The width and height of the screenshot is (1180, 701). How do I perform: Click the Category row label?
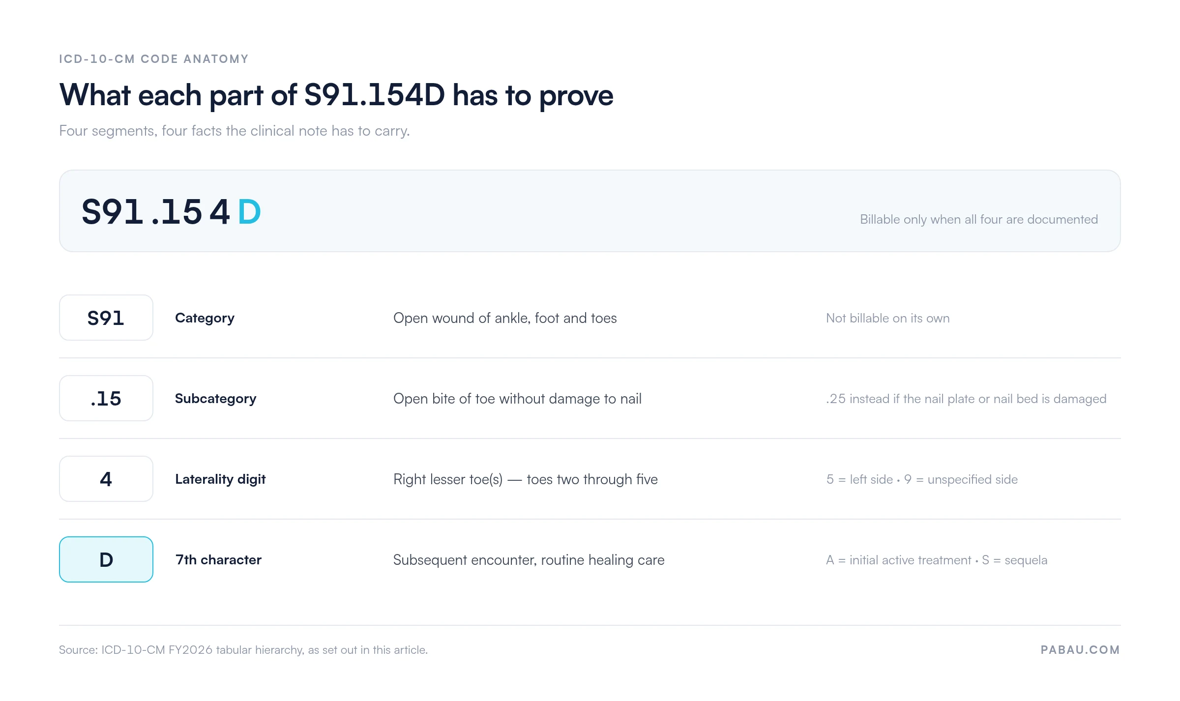(205, 318)
